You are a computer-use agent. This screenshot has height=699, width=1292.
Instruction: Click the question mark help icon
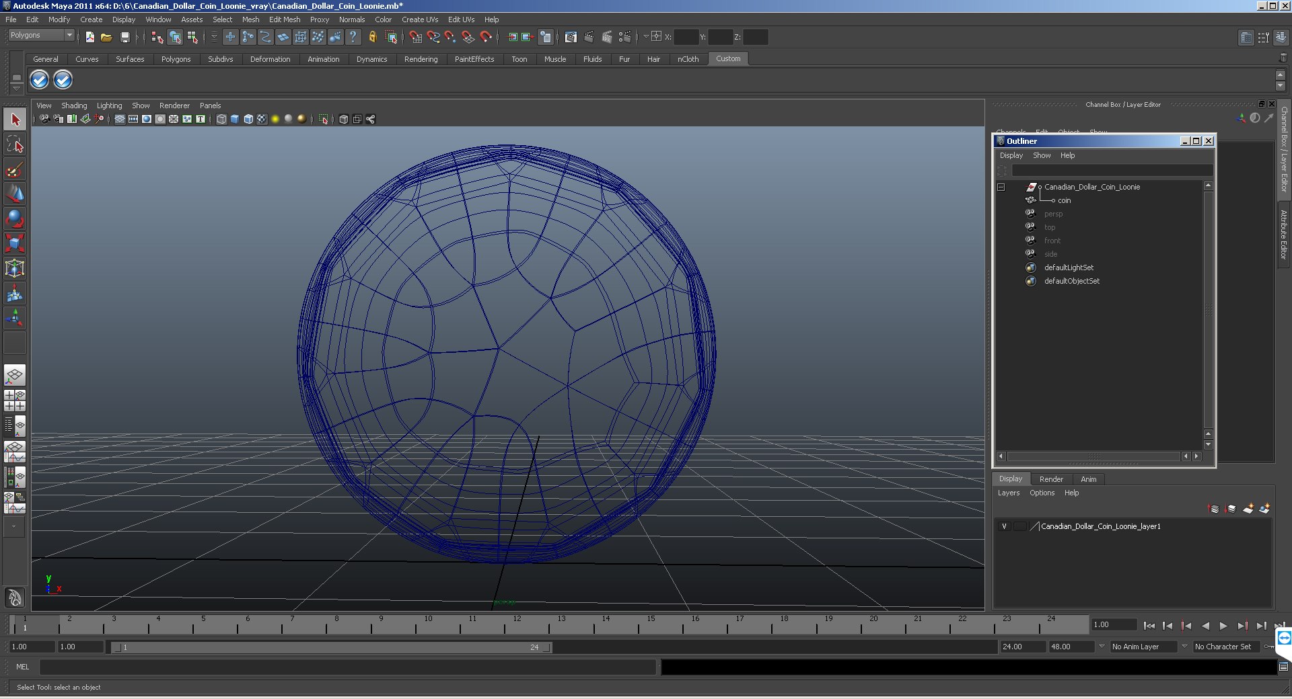pyautogui.click(x=353, y=38)
